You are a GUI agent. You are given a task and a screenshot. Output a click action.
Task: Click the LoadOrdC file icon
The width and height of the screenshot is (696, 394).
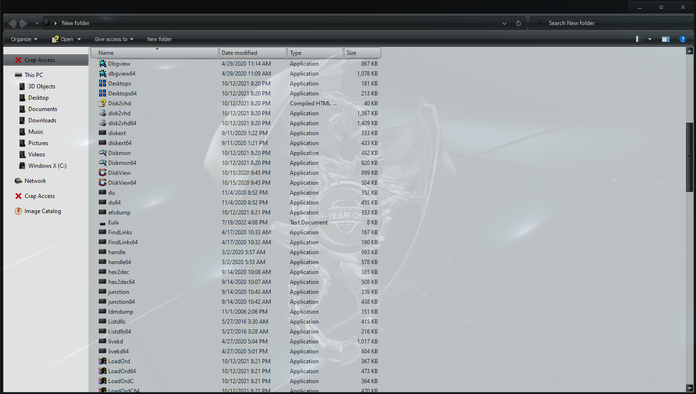(x=103, y=381)
